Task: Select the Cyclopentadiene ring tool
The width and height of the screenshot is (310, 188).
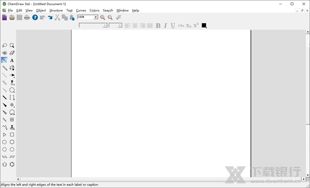Action: pos(5,164)
